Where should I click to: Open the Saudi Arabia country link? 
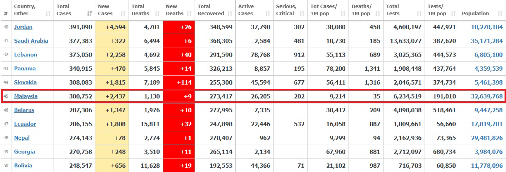(x=31, y=41)
